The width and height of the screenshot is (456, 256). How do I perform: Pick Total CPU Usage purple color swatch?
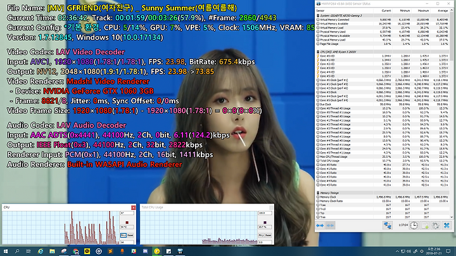pos(265,222)
